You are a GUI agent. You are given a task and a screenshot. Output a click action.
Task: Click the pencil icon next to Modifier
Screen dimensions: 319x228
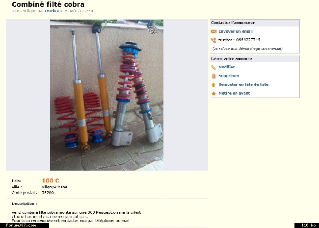tap(213, 67)
